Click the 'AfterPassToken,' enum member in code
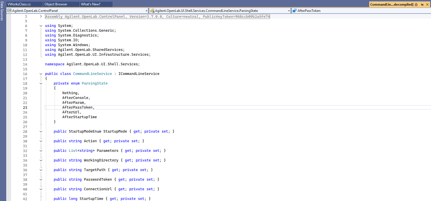Viewport: 431px width, 201px height. pos(78,107)
